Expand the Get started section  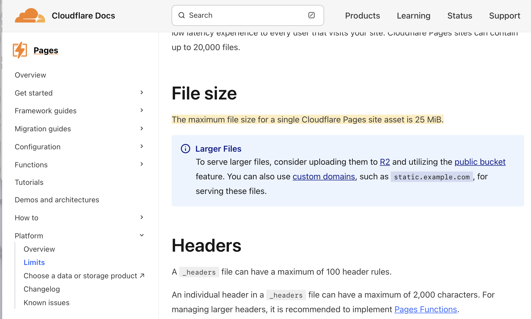tap(142, 93)
